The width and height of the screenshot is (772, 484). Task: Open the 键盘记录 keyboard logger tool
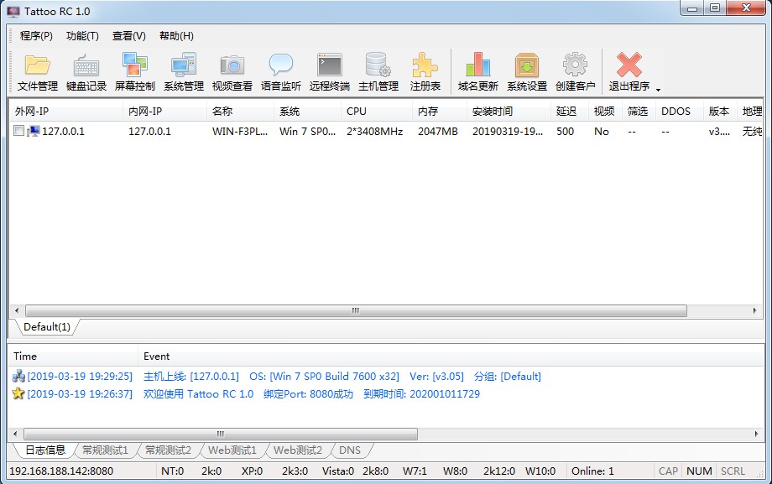[x=86, y=72]
